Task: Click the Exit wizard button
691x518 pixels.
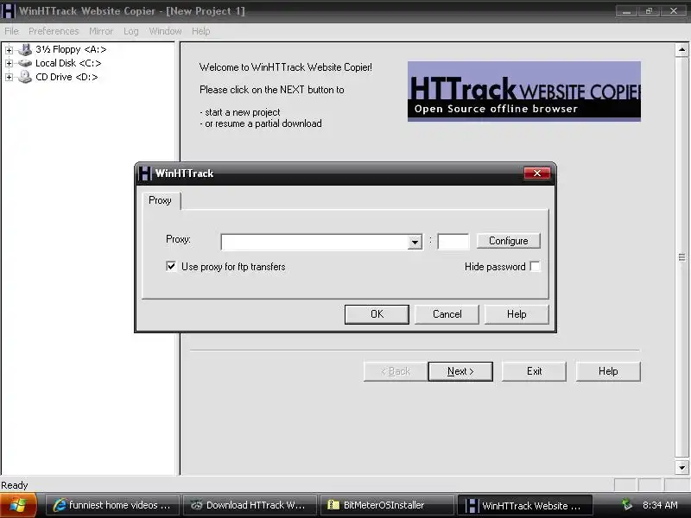Action: (534, 371)
